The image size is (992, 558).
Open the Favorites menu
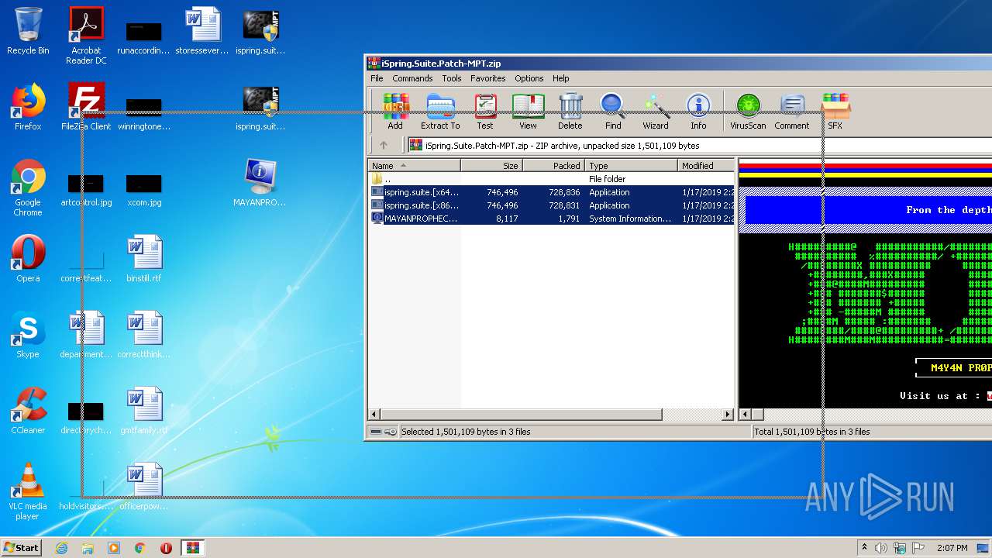click(488, 78)
